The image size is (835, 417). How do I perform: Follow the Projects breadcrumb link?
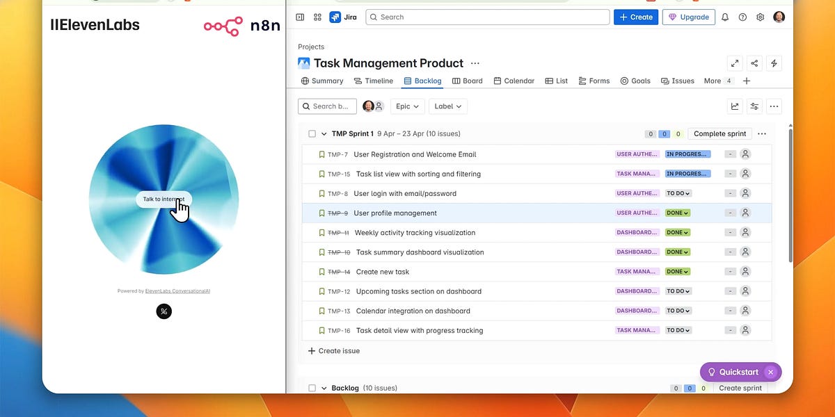point(311,47)
